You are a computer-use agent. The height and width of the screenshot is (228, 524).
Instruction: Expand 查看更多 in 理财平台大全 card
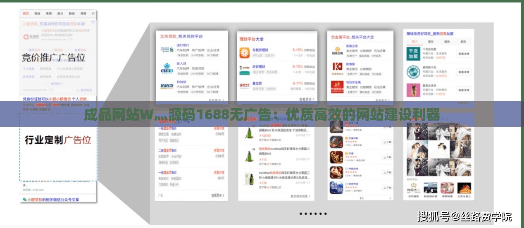[307, 99]
